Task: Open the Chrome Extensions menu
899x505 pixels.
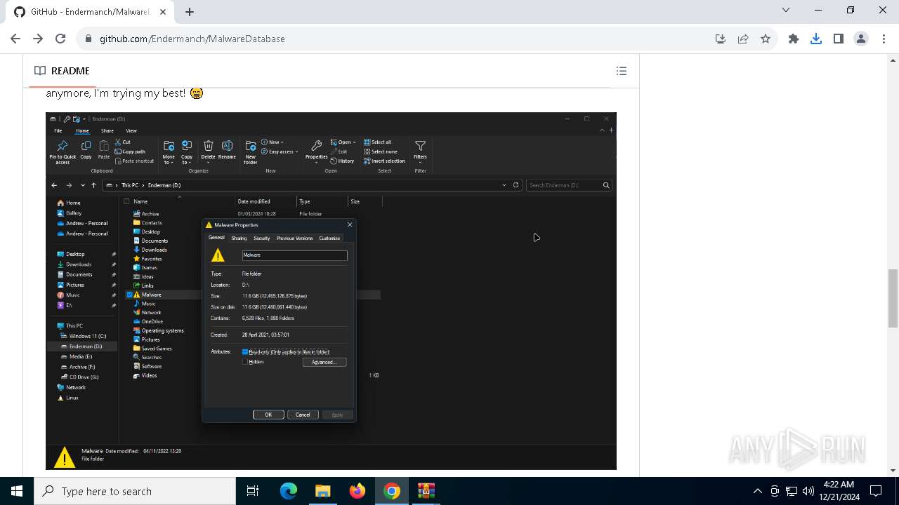Action: (794, 39)
